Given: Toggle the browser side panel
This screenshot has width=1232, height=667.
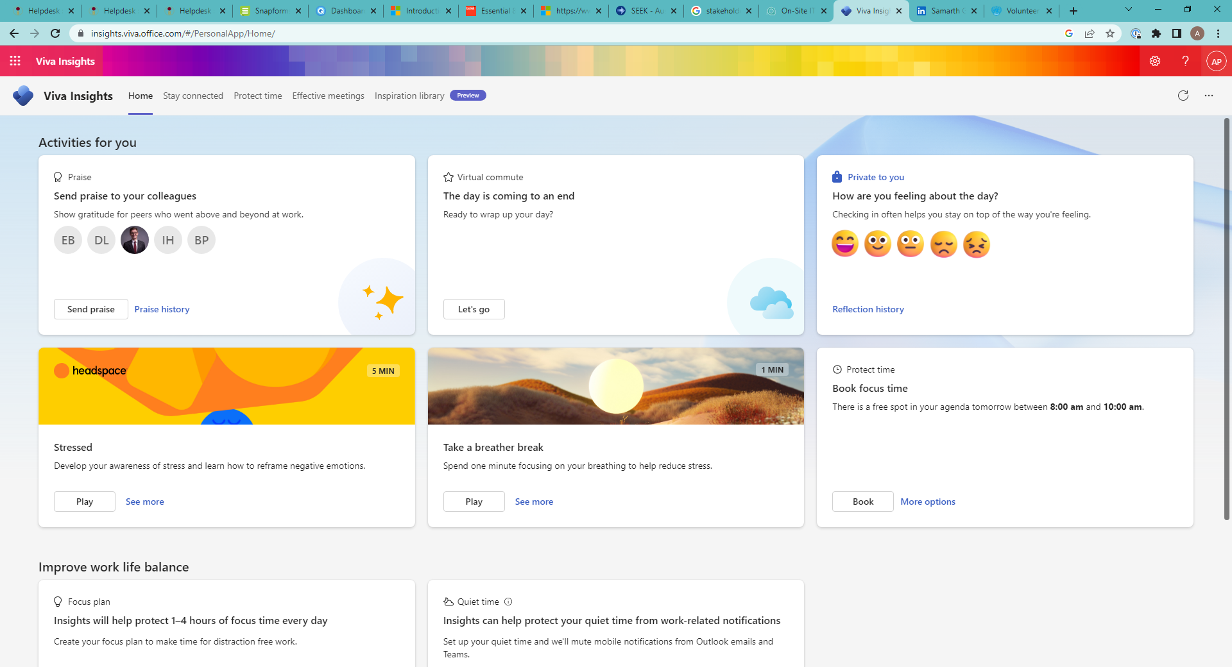Looking at the screenshot, I should click(x=1177, y=33).
